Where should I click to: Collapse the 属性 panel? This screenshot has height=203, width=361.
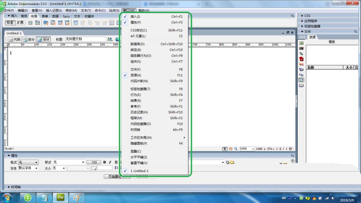[x=9, y=156]
